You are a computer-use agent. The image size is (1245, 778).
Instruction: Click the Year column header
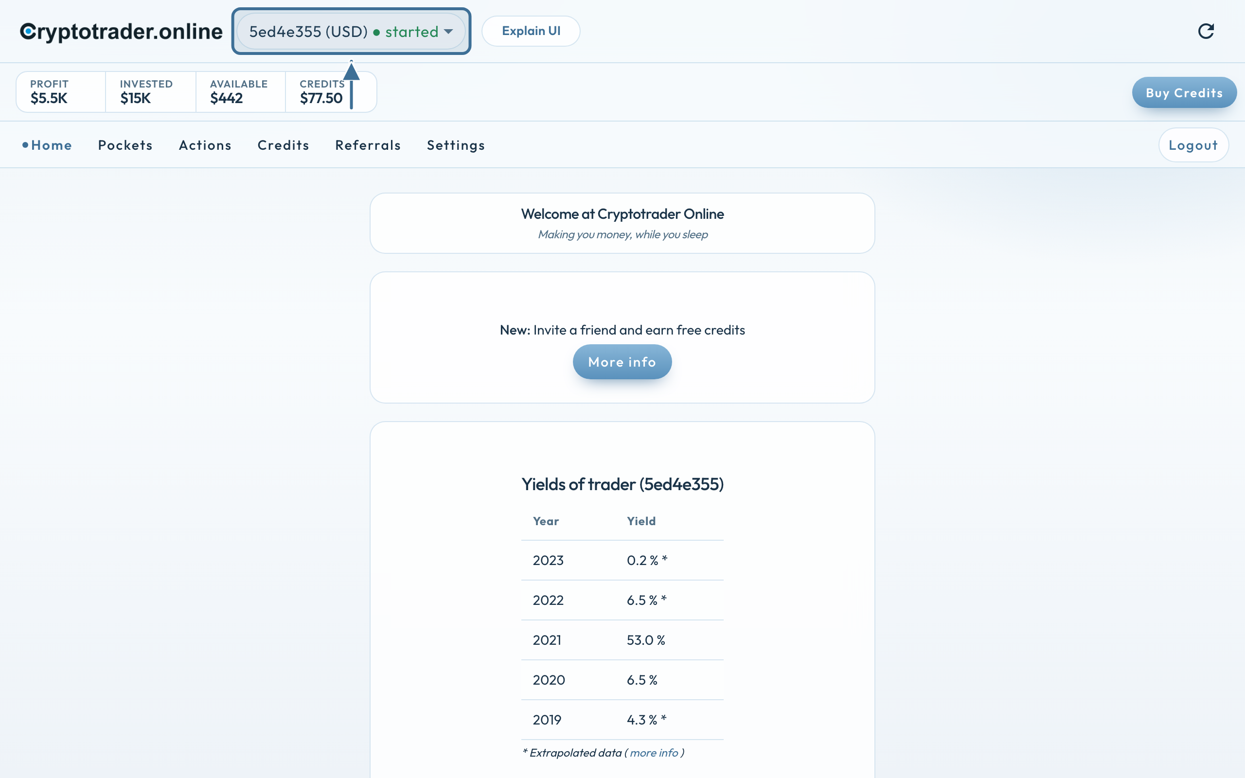545,521
